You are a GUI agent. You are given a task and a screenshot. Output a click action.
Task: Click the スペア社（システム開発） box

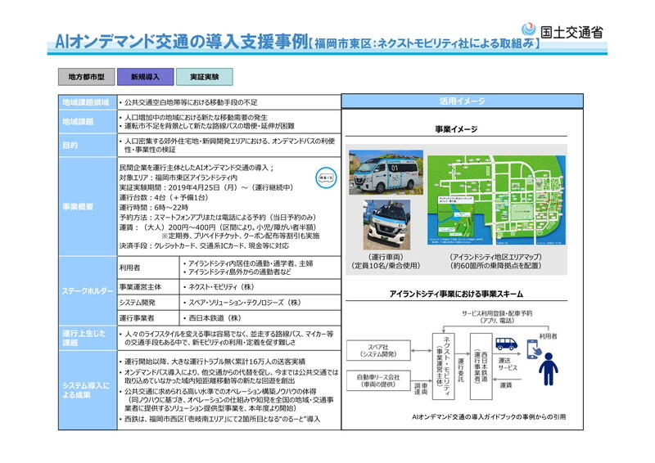pos(378,351)
